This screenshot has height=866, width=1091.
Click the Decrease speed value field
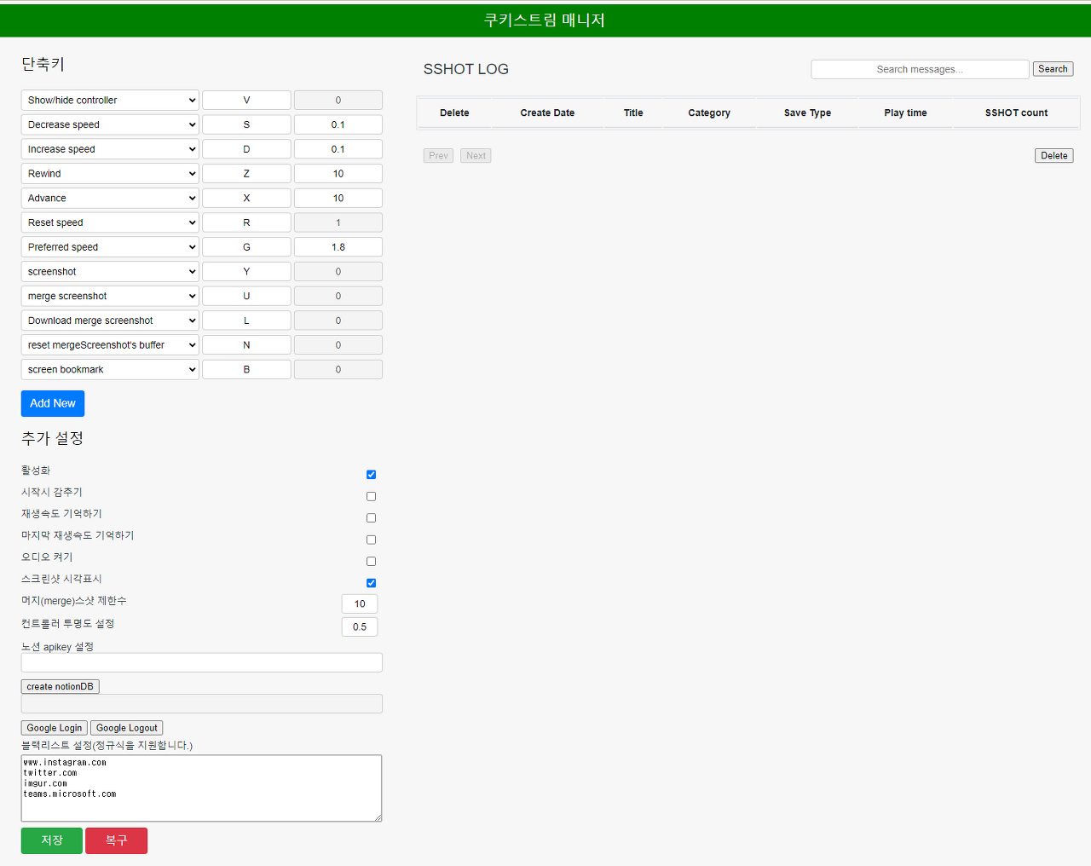338,124
